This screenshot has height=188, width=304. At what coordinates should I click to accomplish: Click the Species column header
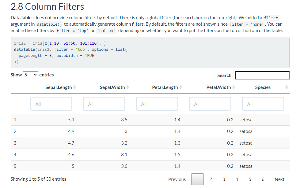point(263,87)
